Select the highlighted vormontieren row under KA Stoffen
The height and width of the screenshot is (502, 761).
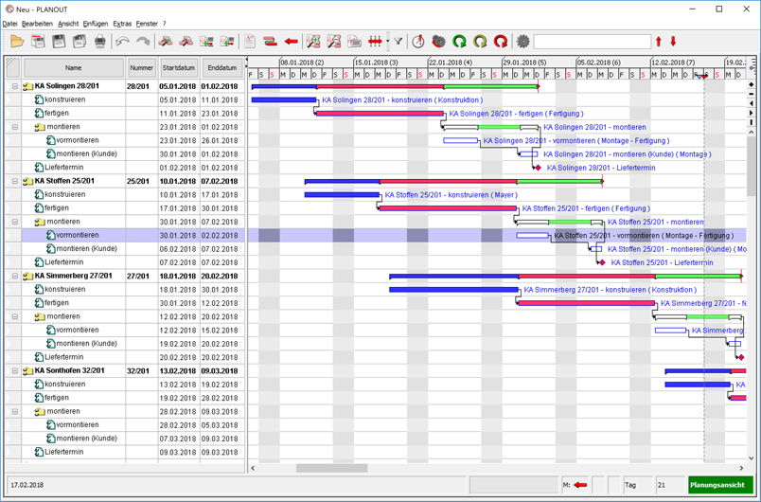tap(133, 236)
